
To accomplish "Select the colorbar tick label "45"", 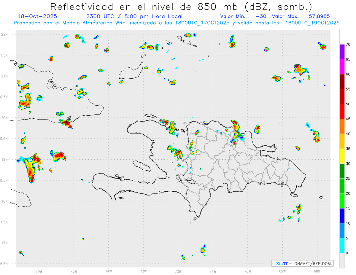I will pyautogui.click(x=348, y=119).
